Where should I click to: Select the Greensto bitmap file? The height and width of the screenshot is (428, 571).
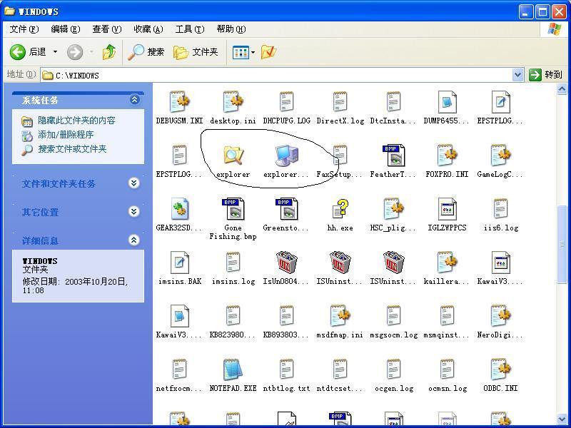286,215
